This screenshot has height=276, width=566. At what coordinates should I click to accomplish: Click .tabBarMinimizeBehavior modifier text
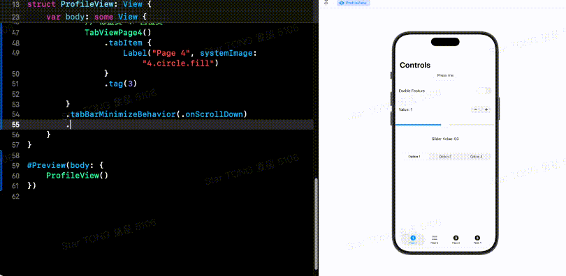coord(121,114)
